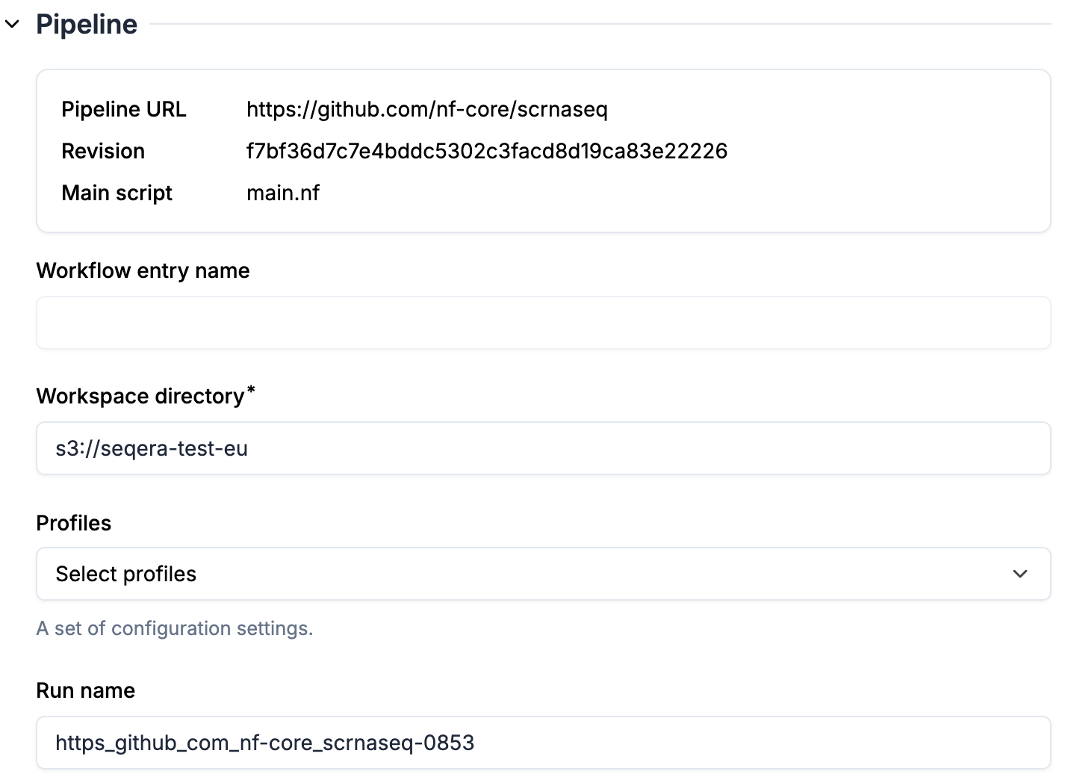Click the Workflow entry name input field
1065x783 pixels.
click(x=543, y=323)
